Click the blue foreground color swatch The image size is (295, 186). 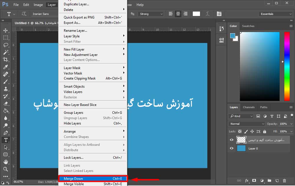(232, 35)
